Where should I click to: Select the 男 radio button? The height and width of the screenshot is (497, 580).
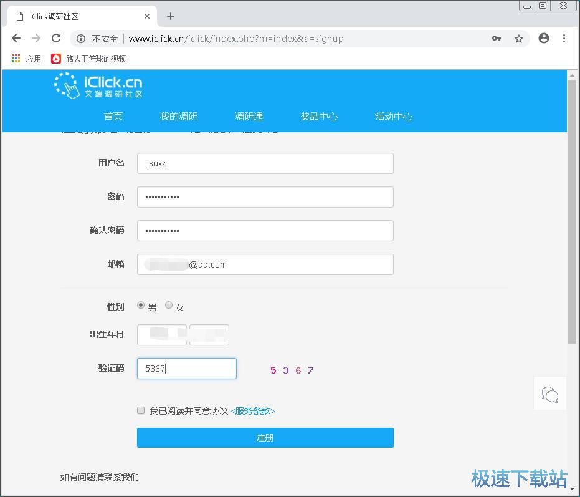tap(141, 305)
